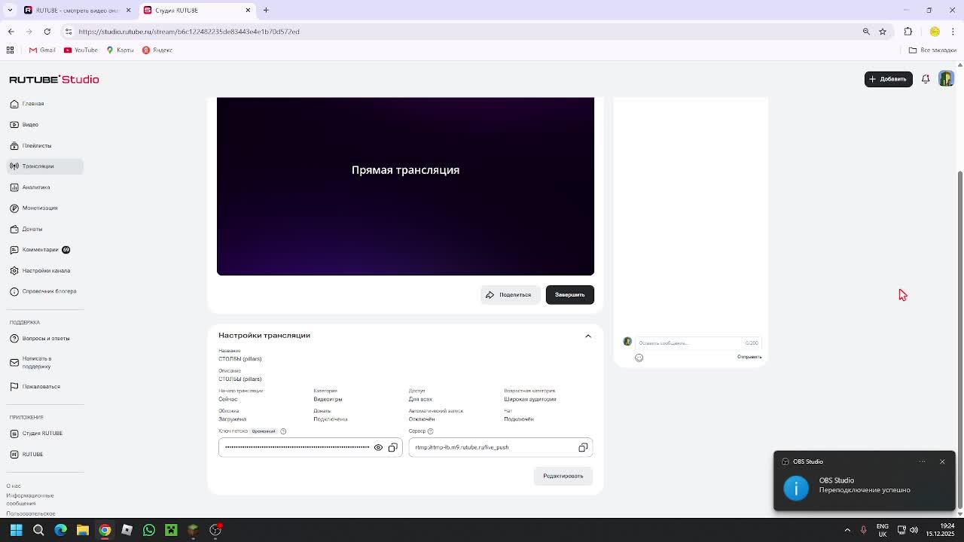Screen dimensions: 964x542
Task: Reload the page in the browser
Action: pyautogui.click(x=47, y=32)
